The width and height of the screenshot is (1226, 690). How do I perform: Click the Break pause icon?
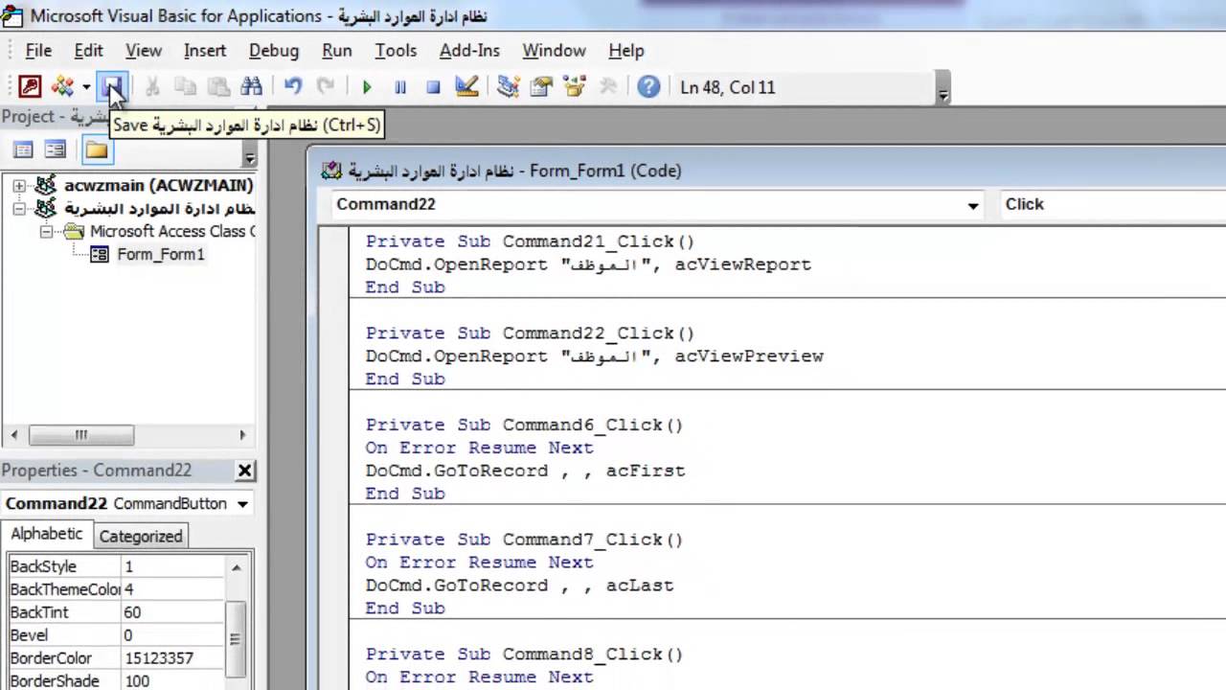pos(400,87)
